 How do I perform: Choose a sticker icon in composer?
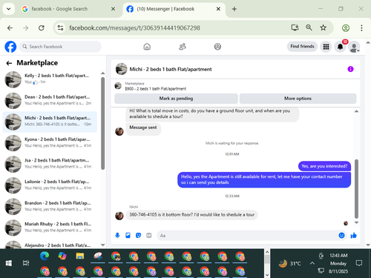[x=138, y=235]
